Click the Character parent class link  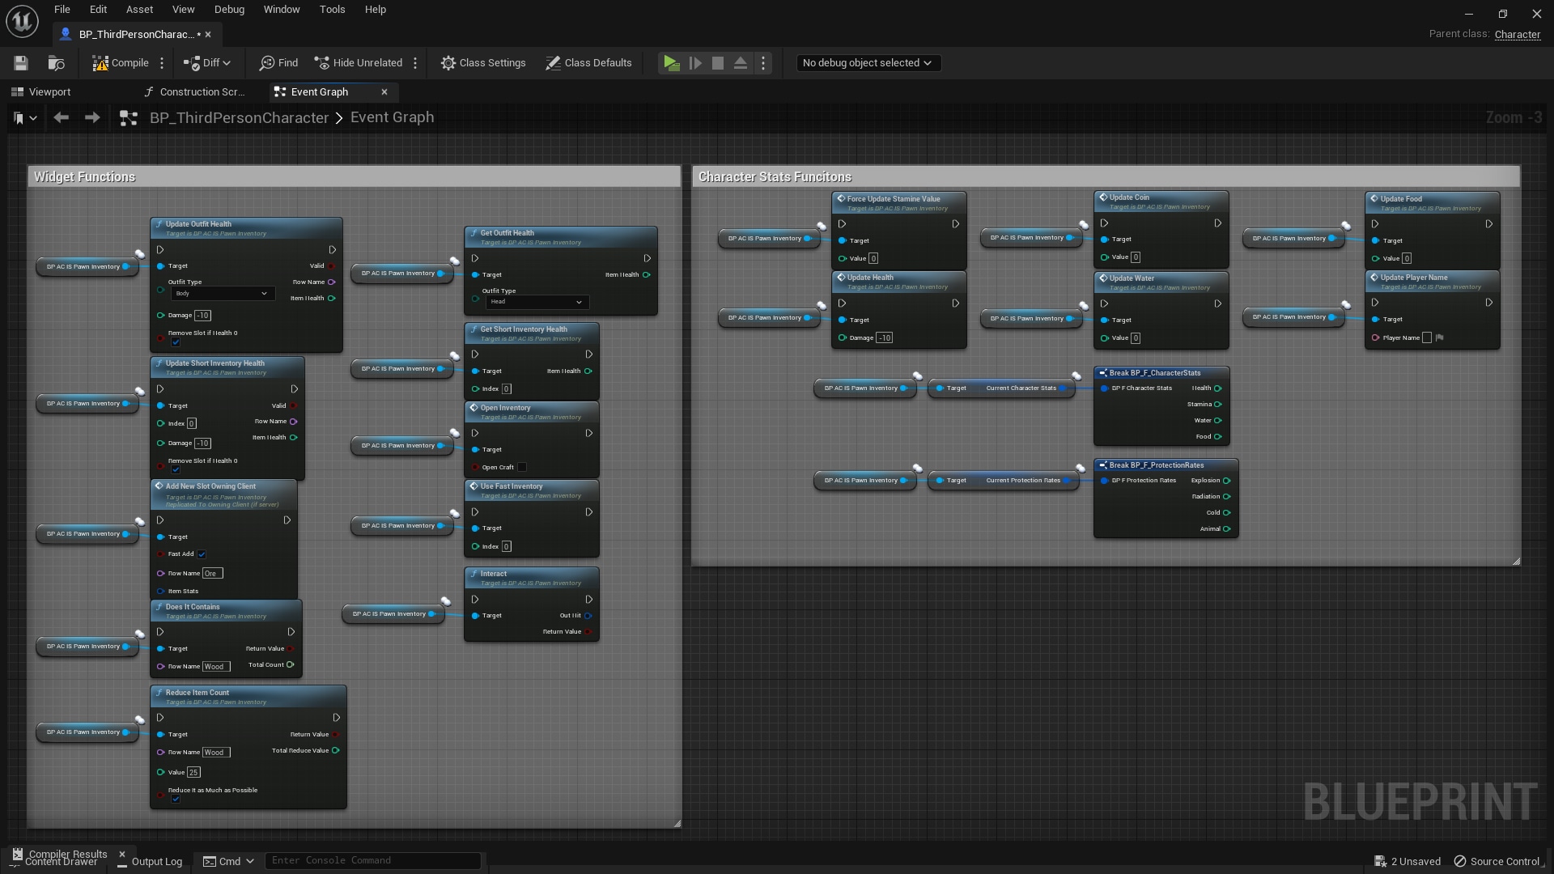click(x=1518, y=35)
